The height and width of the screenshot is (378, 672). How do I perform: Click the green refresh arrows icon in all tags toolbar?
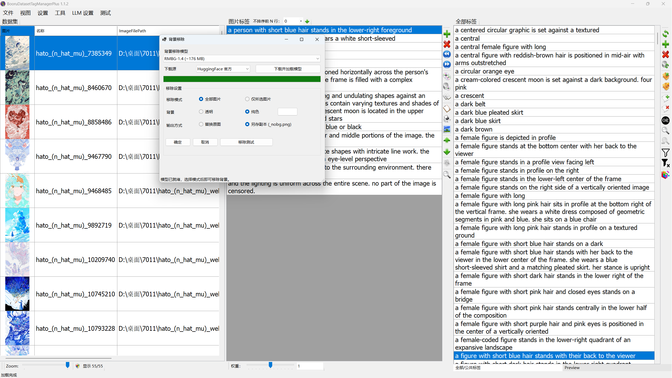pyautogui.click(x=665, y=34)
